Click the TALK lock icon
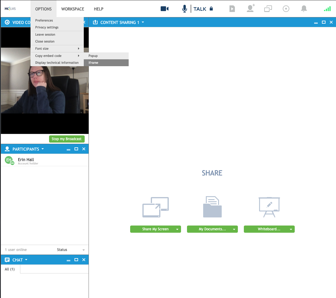 click(211, 9)
